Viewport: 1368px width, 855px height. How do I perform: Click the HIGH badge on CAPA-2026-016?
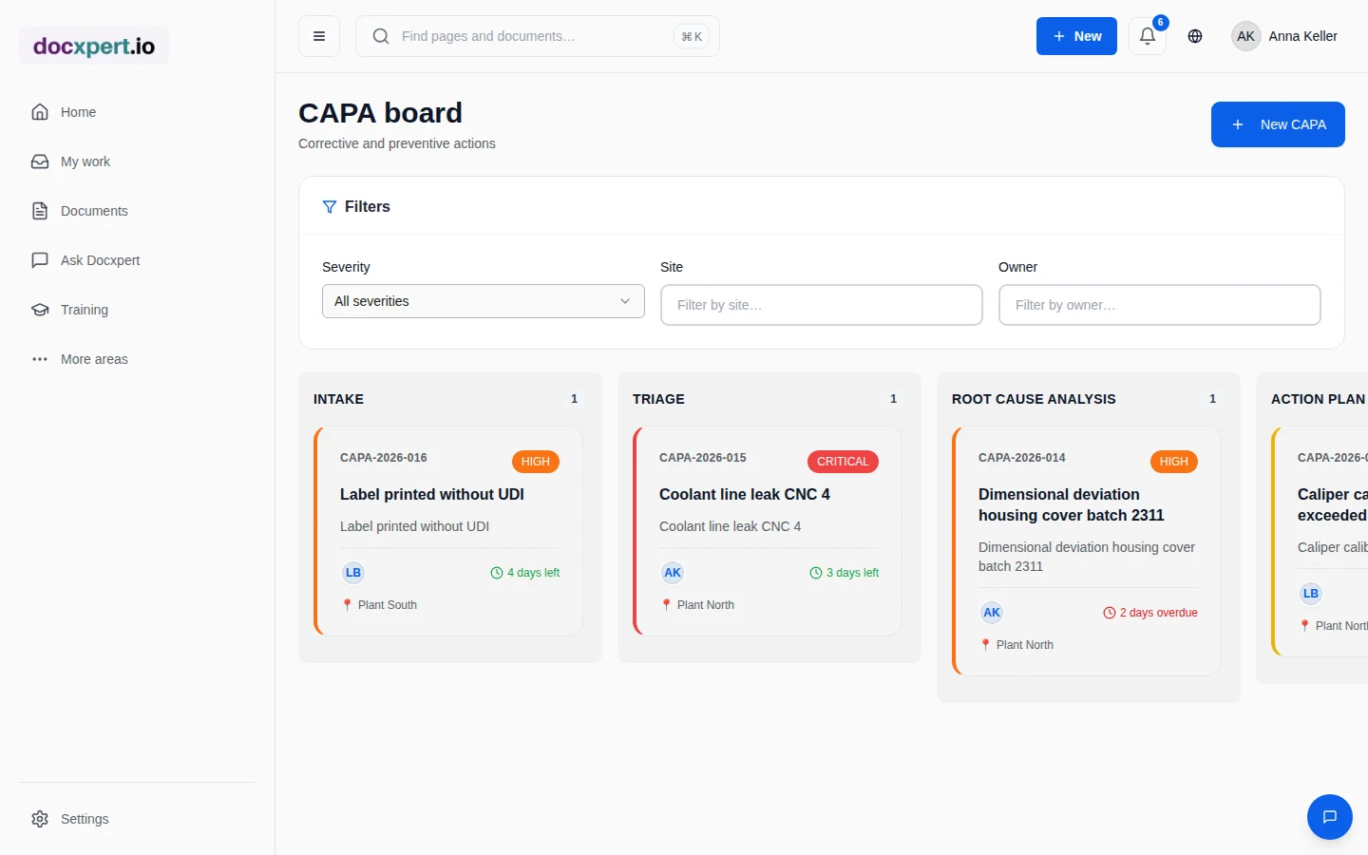click(x=536, y=462)
